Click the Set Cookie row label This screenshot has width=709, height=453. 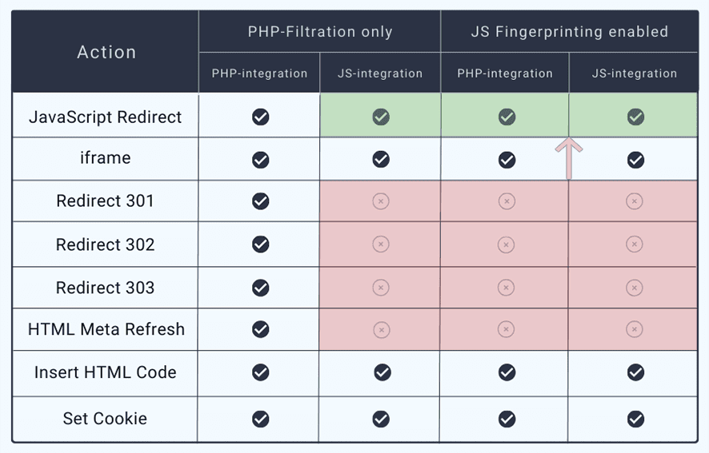tap(105, 419)
